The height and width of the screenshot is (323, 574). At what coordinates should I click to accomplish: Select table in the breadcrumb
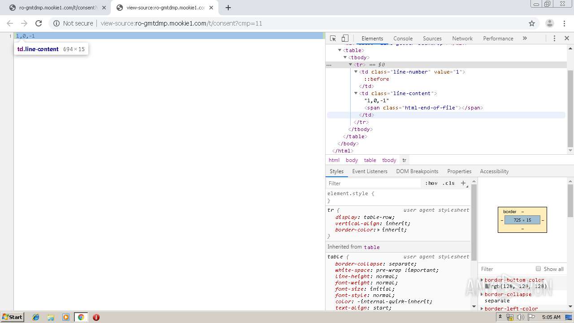[x=370, y=160]
